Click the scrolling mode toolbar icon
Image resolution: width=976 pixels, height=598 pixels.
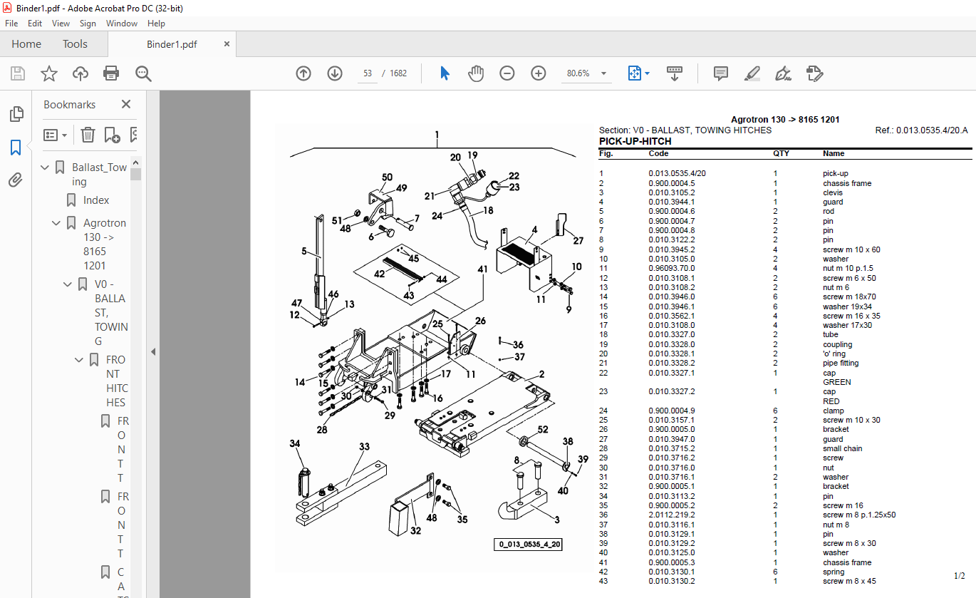coord(675,73)
